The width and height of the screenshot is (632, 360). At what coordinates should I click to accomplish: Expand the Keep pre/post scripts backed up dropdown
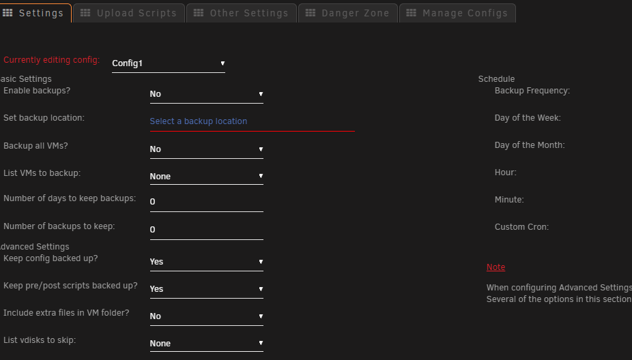[x=206, y=289]
